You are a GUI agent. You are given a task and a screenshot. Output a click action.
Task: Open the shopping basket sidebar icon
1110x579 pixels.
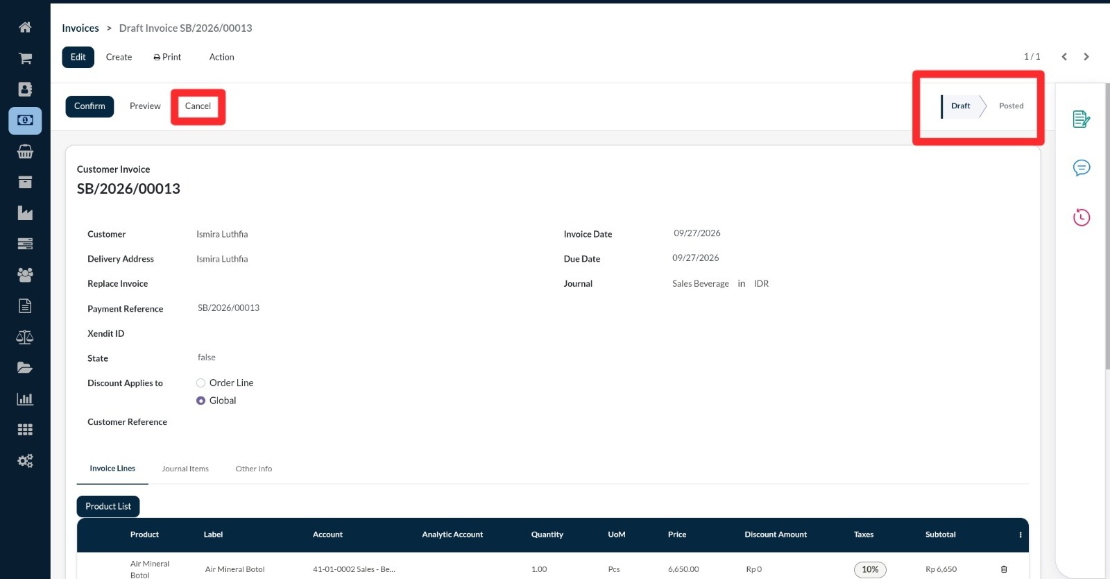[x=25, y=151]
